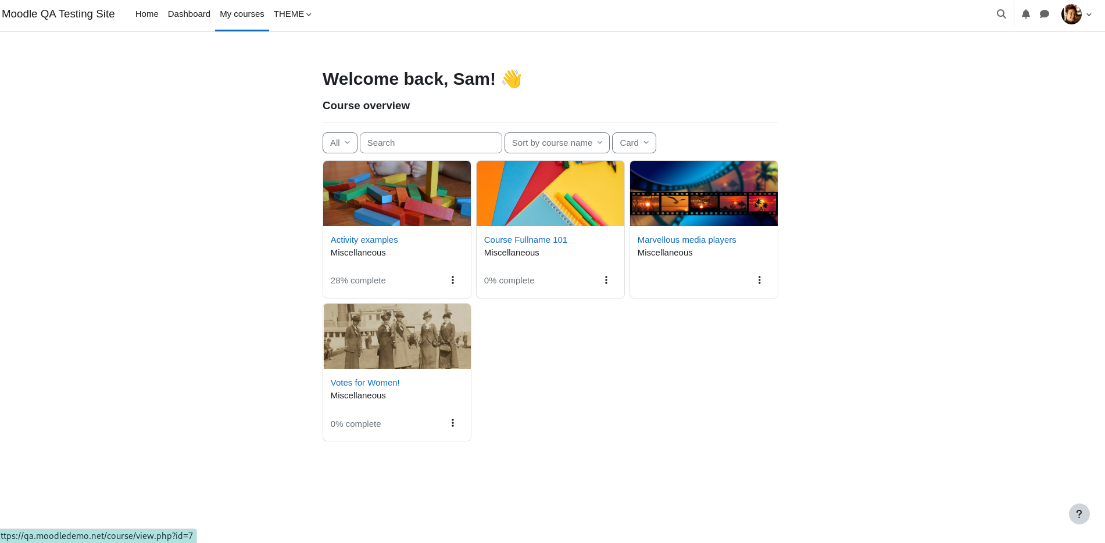Click the Course overview heading

pos(366,106)
